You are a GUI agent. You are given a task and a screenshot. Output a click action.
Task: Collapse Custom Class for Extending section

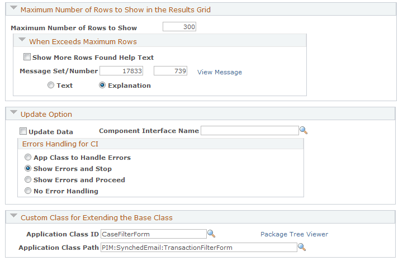(x=13, y=216)
